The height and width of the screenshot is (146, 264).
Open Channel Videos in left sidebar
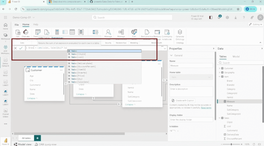click(5, 113)
